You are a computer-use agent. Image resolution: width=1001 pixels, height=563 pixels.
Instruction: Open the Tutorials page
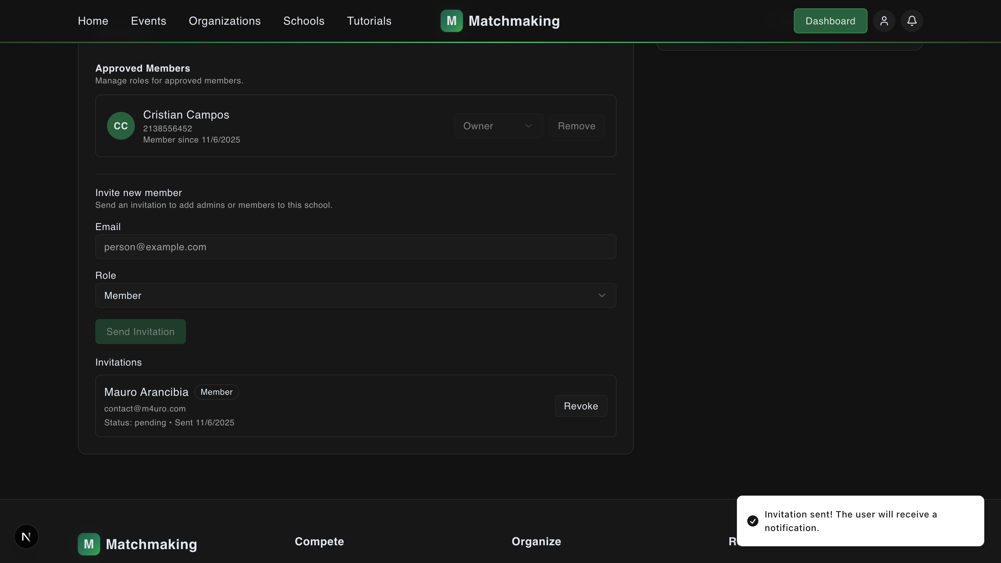pyautogui.click(x=369, y=21)
